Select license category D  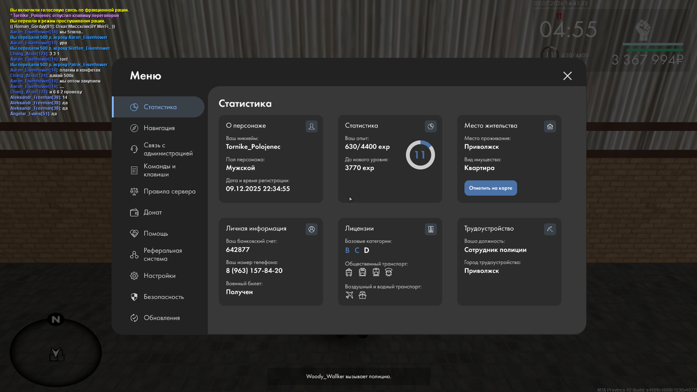[x=366, y=250]
